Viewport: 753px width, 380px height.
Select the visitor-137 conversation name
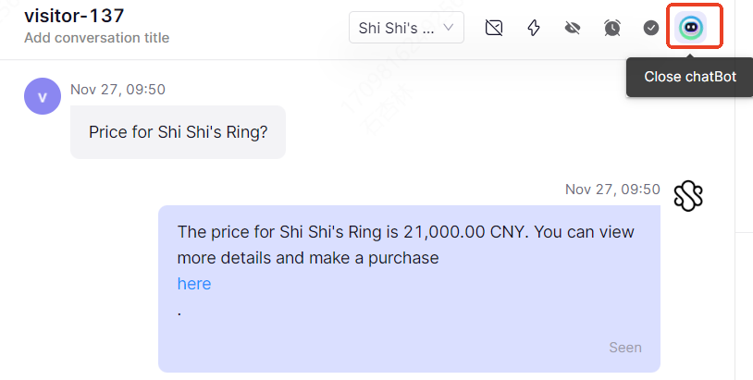click(74, 16)
